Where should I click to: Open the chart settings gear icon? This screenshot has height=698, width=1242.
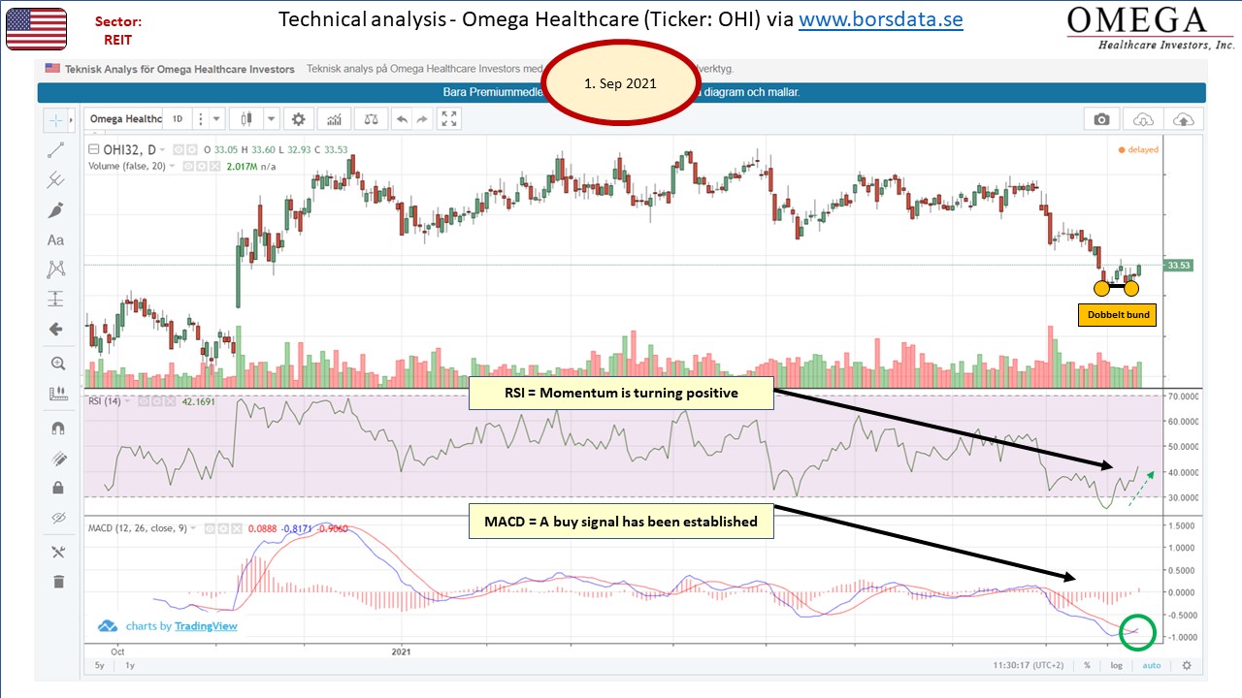tap(299, 119)
